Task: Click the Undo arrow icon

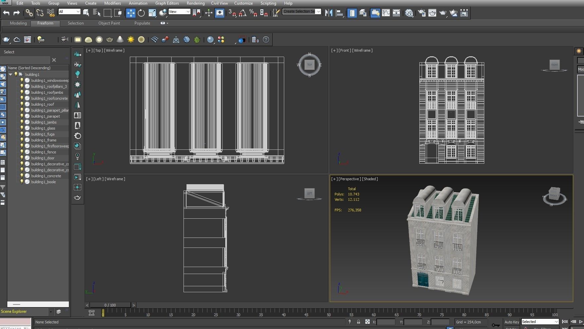Action: [x=6, y=13]
